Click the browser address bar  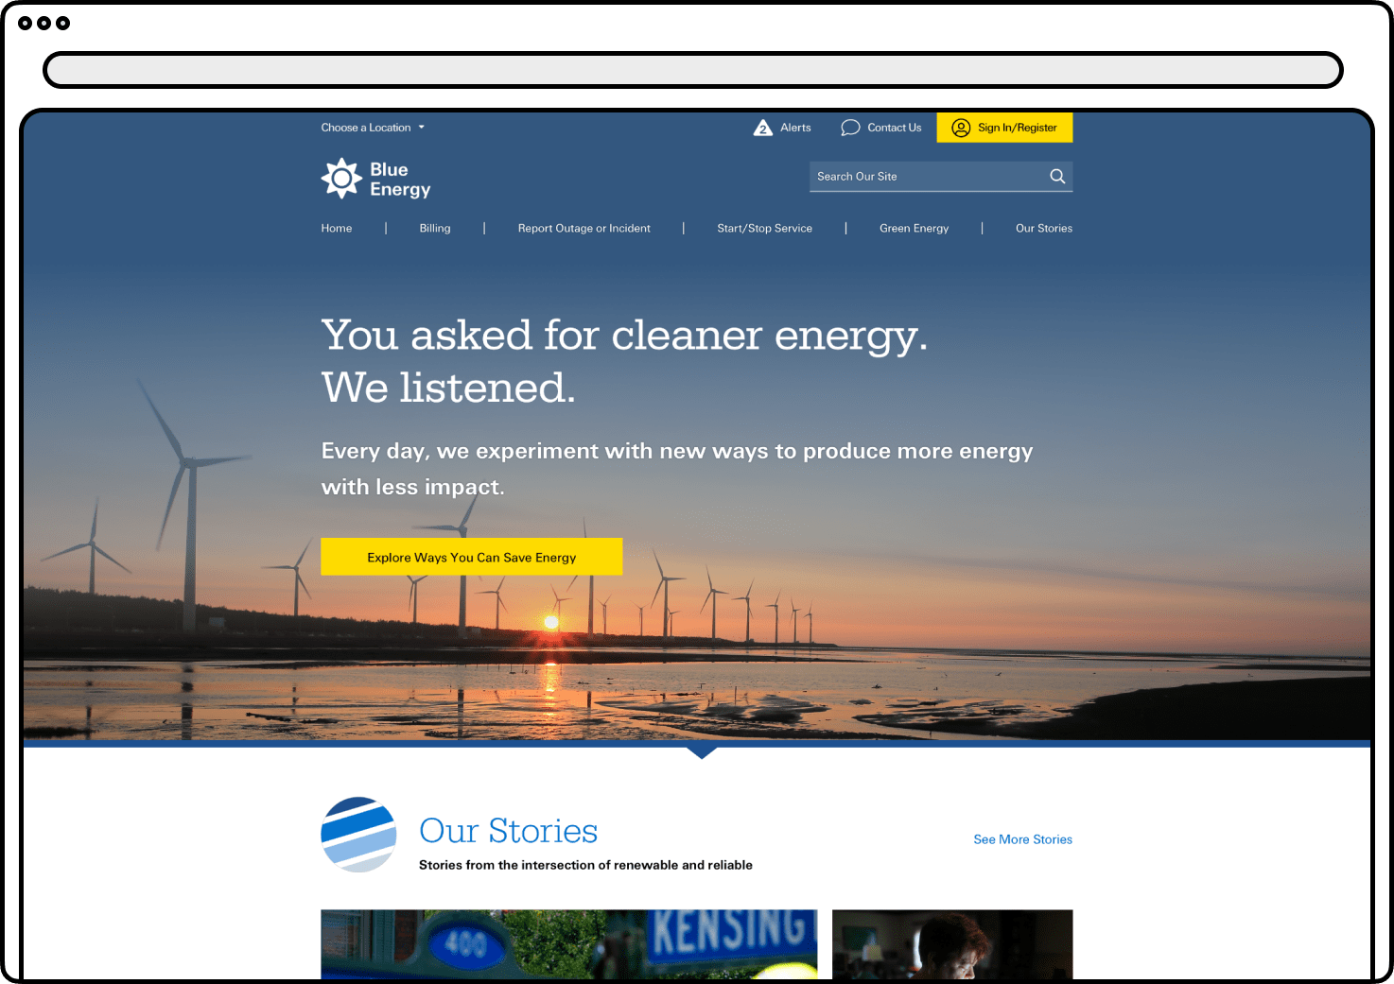click(697, 70)
